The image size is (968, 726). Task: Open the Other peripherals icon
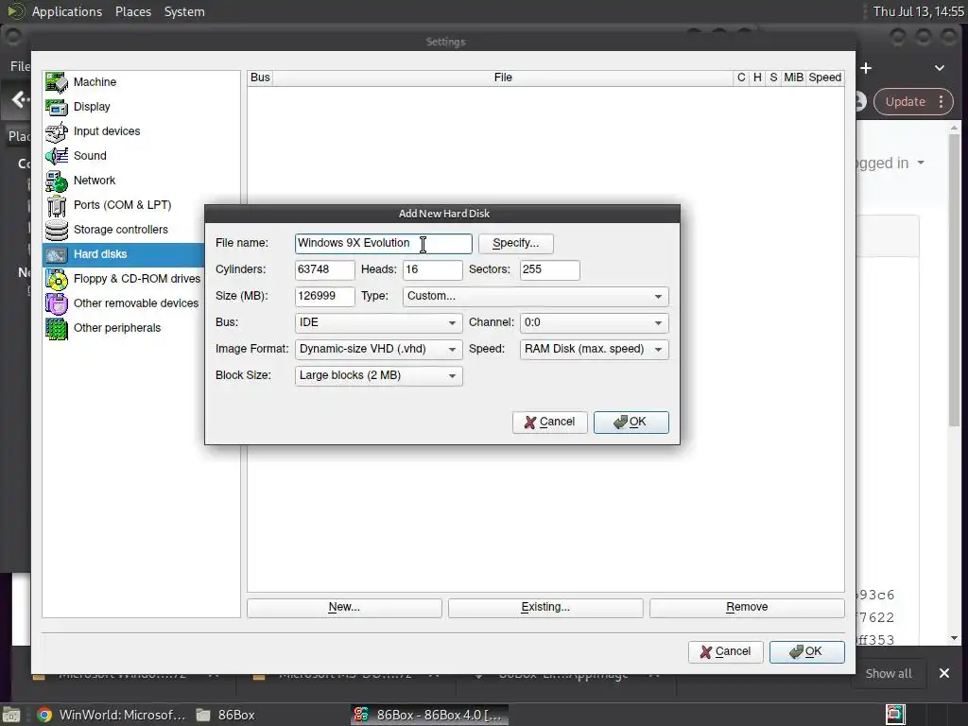point(56,328)
